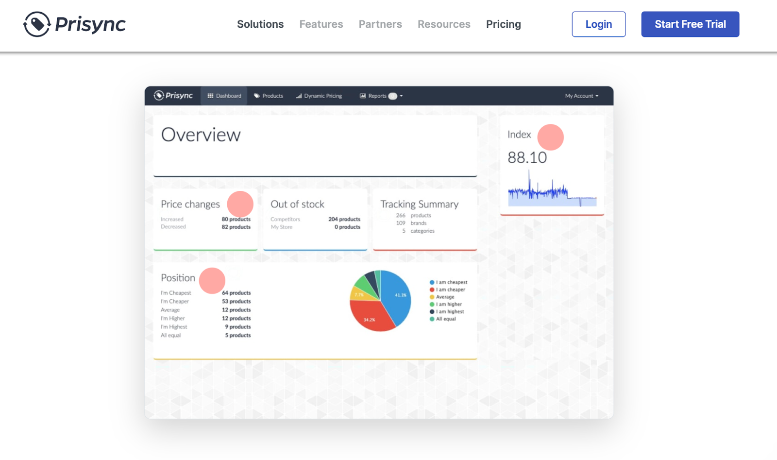The height and width of the screenshot is (460, 777).
Task: Open the Solutions menu
Action: [260, 24]
